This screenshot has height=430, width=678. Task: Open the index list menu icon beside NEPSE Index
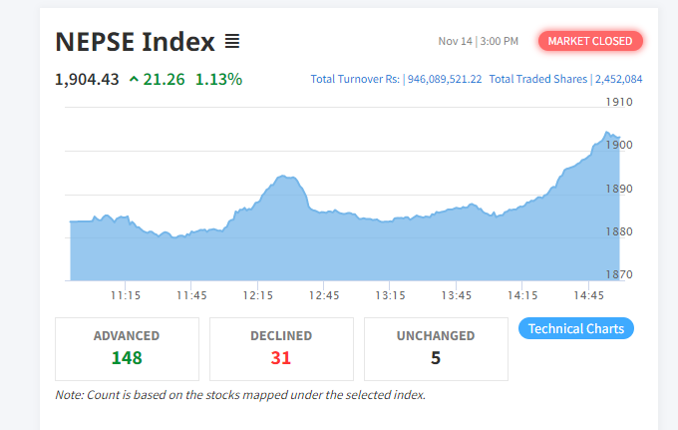pyautogui.click(x=231, y=42)
